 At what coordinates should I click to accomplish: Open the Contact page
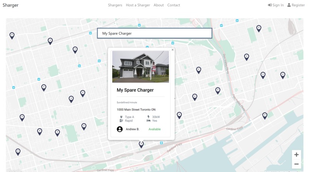coord(173,5)
